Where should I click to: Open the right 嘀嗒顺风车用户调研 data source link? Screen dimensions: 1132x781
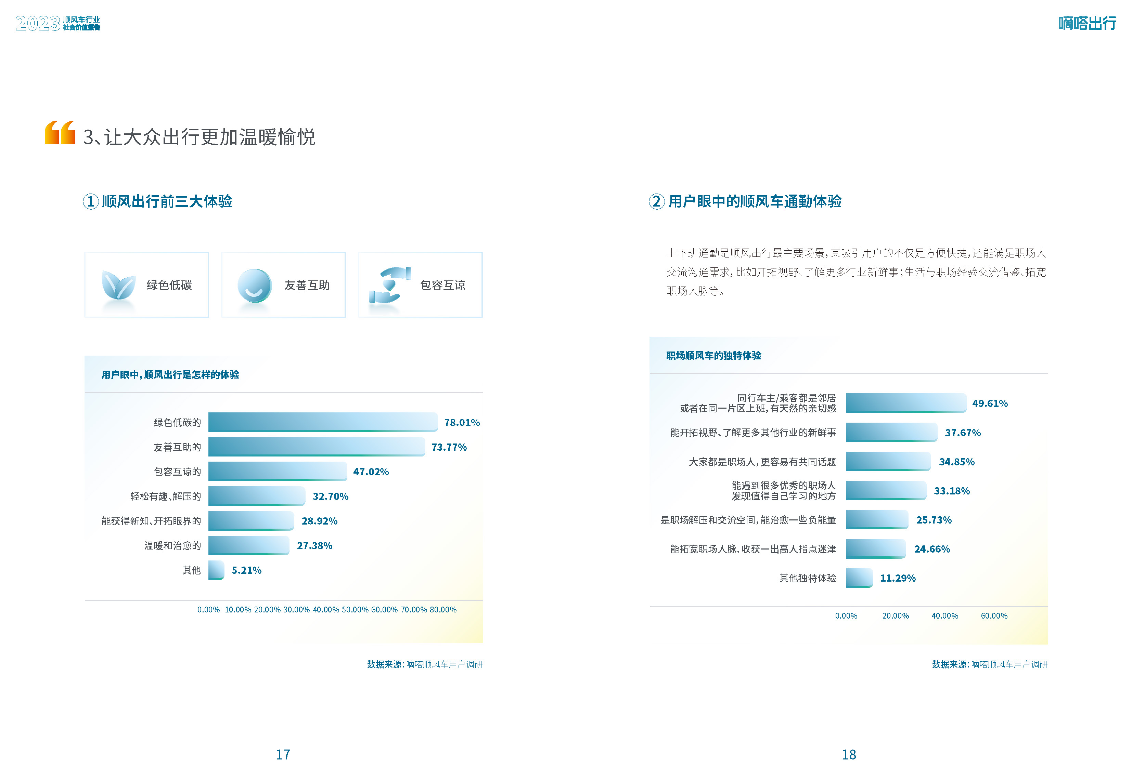pos(1008,664)
